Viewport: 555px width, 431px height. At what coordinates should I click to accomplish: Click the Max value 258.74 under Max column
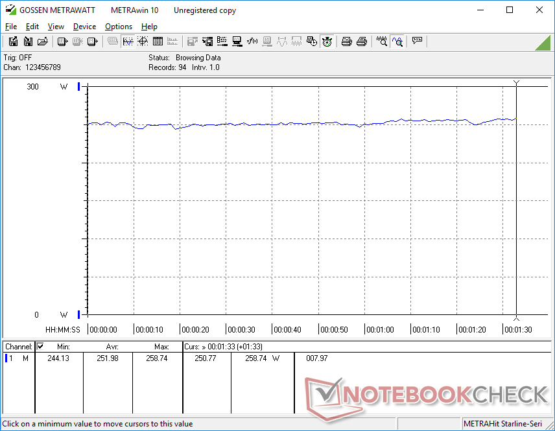(157, 358)
